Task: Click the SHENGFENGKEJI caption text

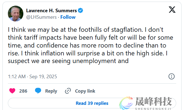Action: tap(154, 108)
